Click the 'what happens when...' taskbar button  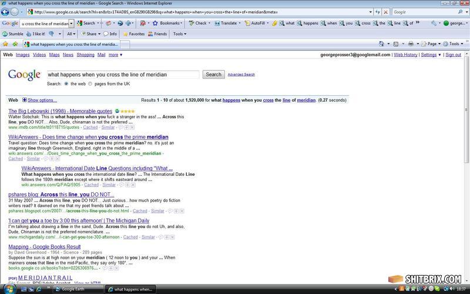tap(130, 289)
